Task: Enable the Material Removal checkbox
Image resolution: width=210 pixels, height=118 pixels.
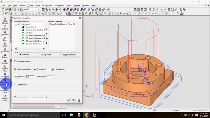Action: [x=15, y=61]
